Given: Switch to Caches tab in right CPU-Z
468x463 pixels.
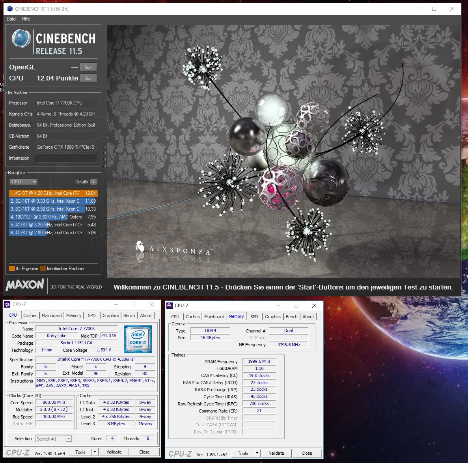Looking at the screenshot, I should [x=192, y=316].
